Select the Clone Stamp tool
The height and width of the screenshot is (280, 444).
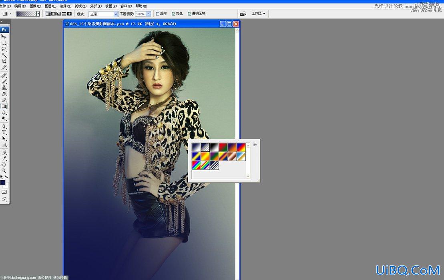point(4,87)
